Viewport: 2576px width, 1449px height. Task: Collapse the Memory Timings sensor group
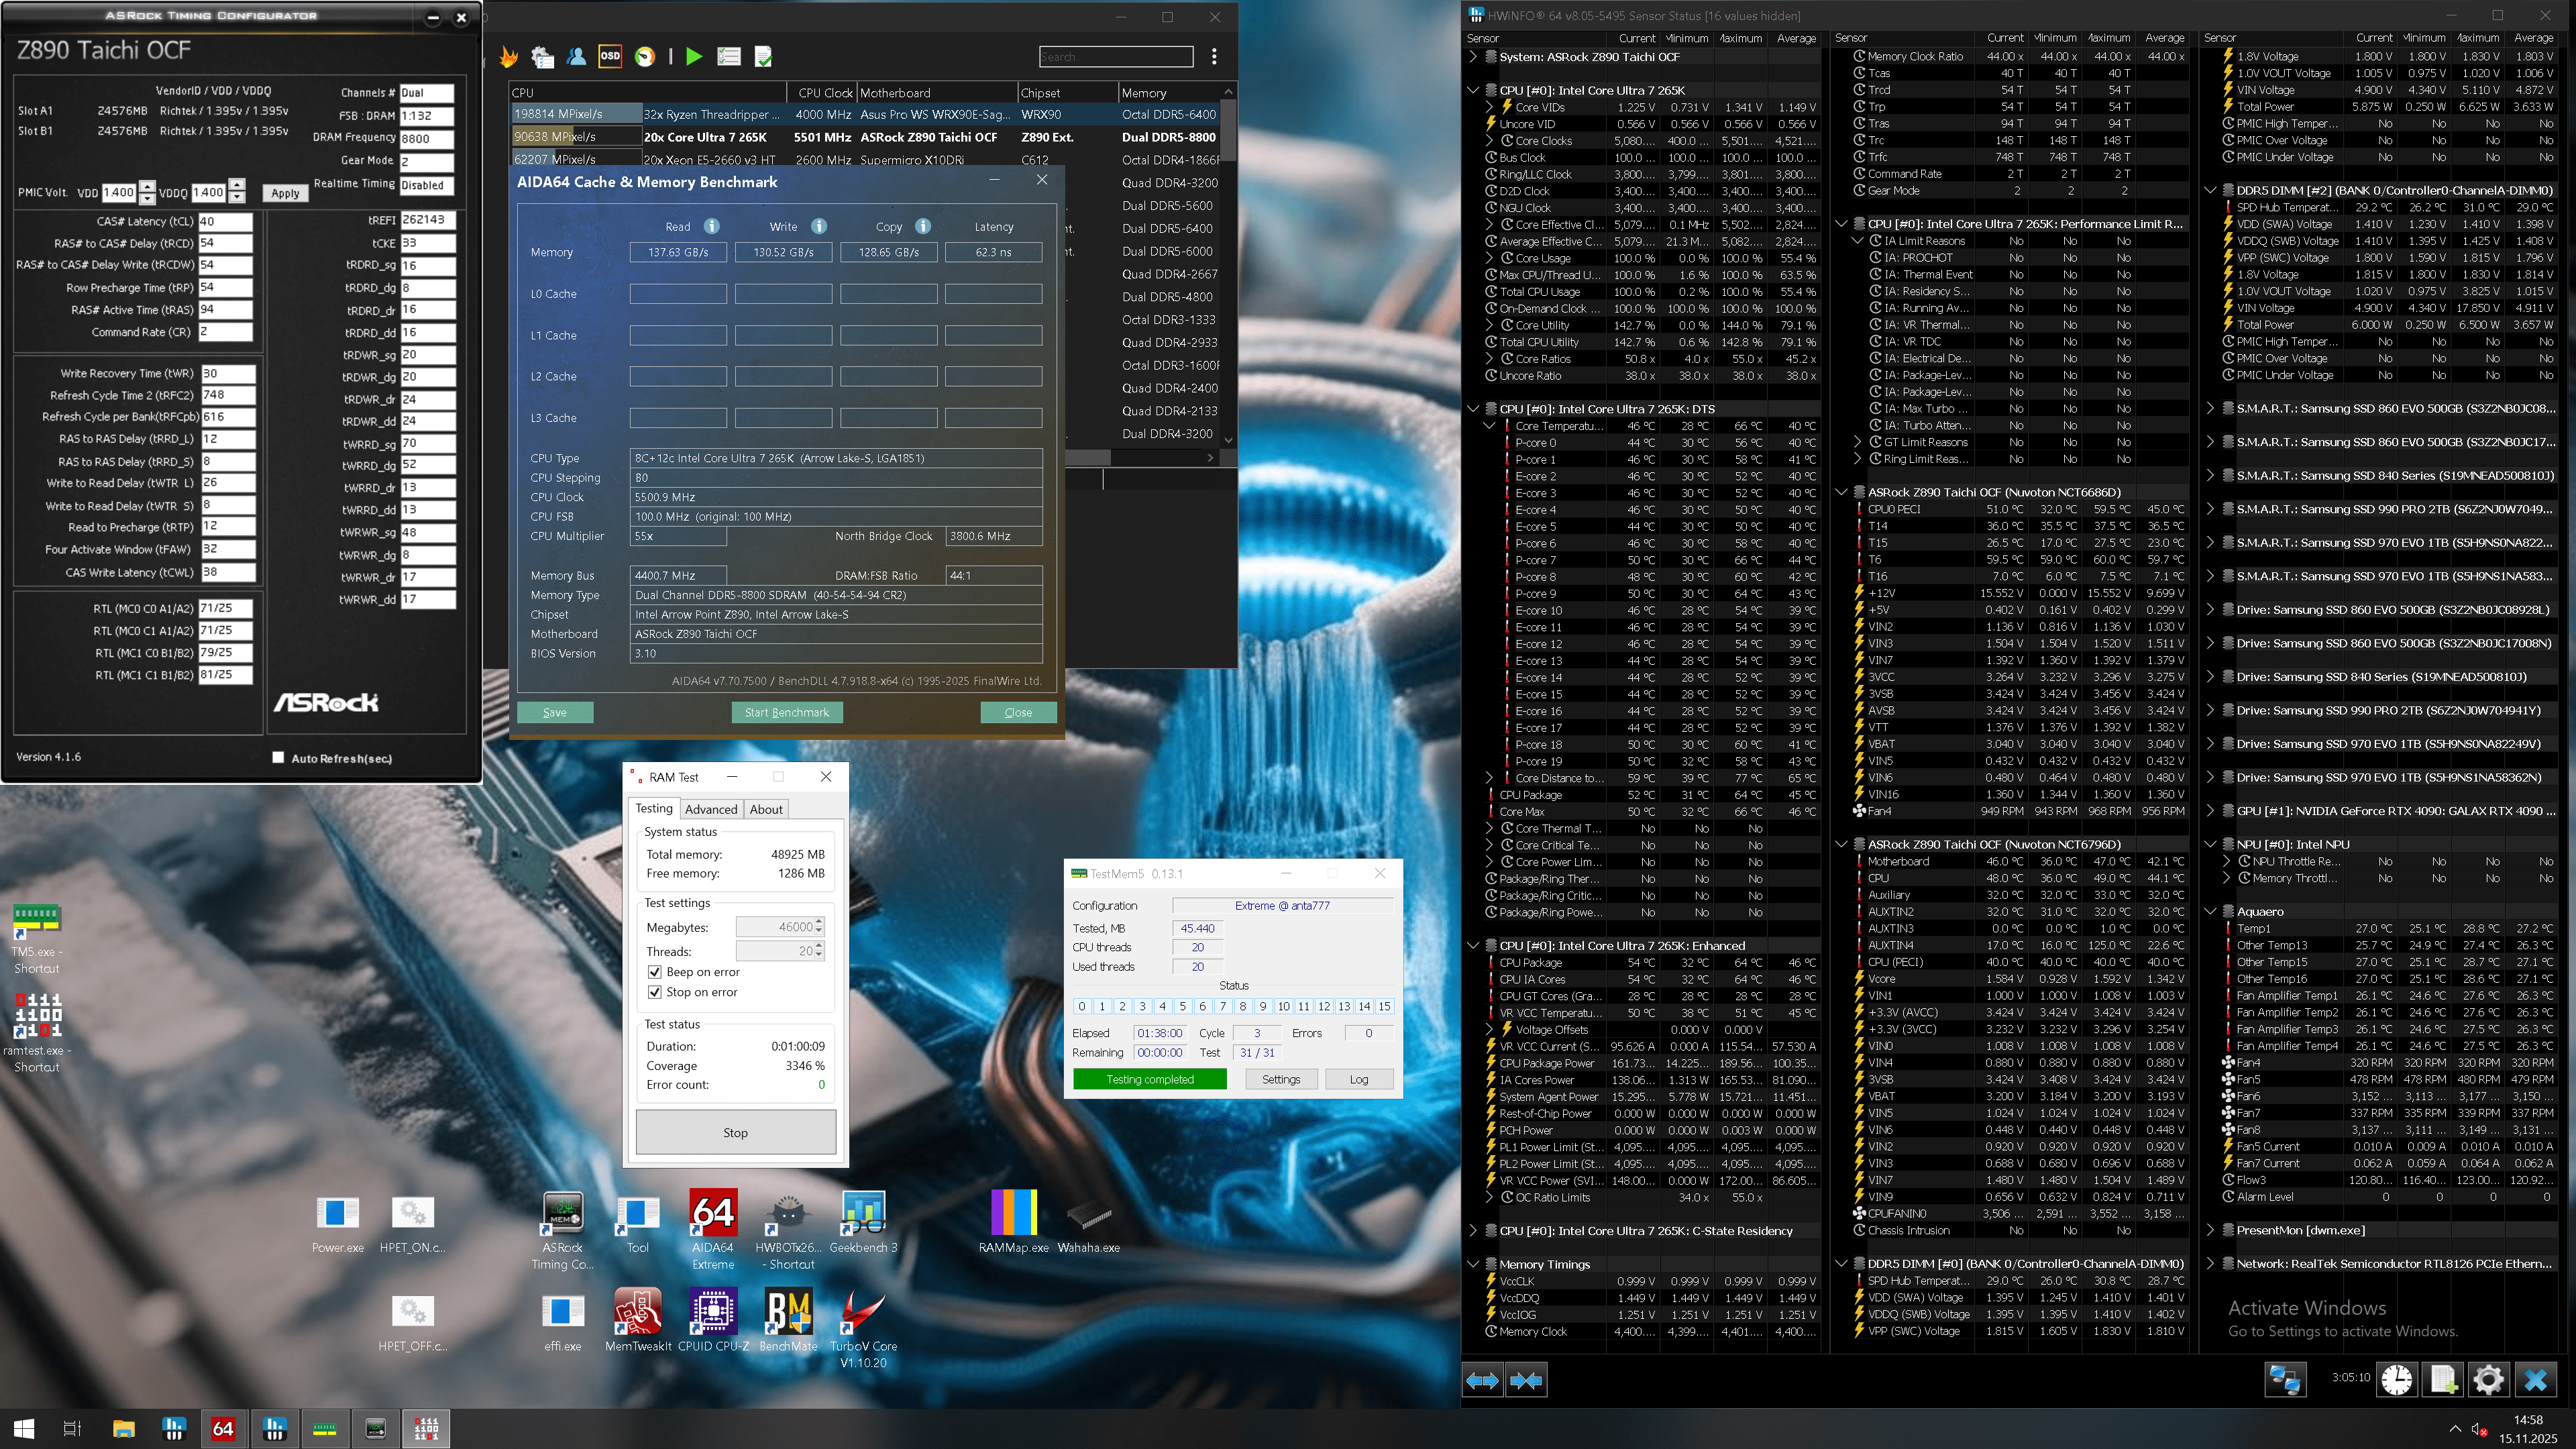point(1473,1264)
